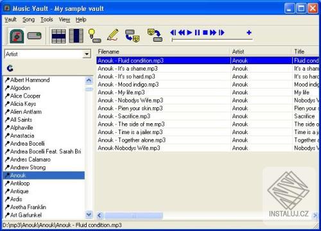Click the horizontal scrollbar thumb

(x=134, y=216)
